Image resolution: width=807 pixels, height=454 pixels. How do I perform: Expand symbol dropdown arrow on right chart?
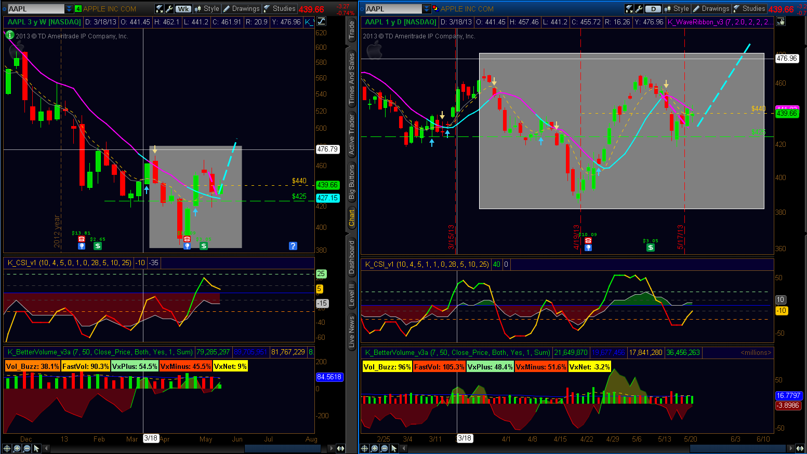(427, 9)
